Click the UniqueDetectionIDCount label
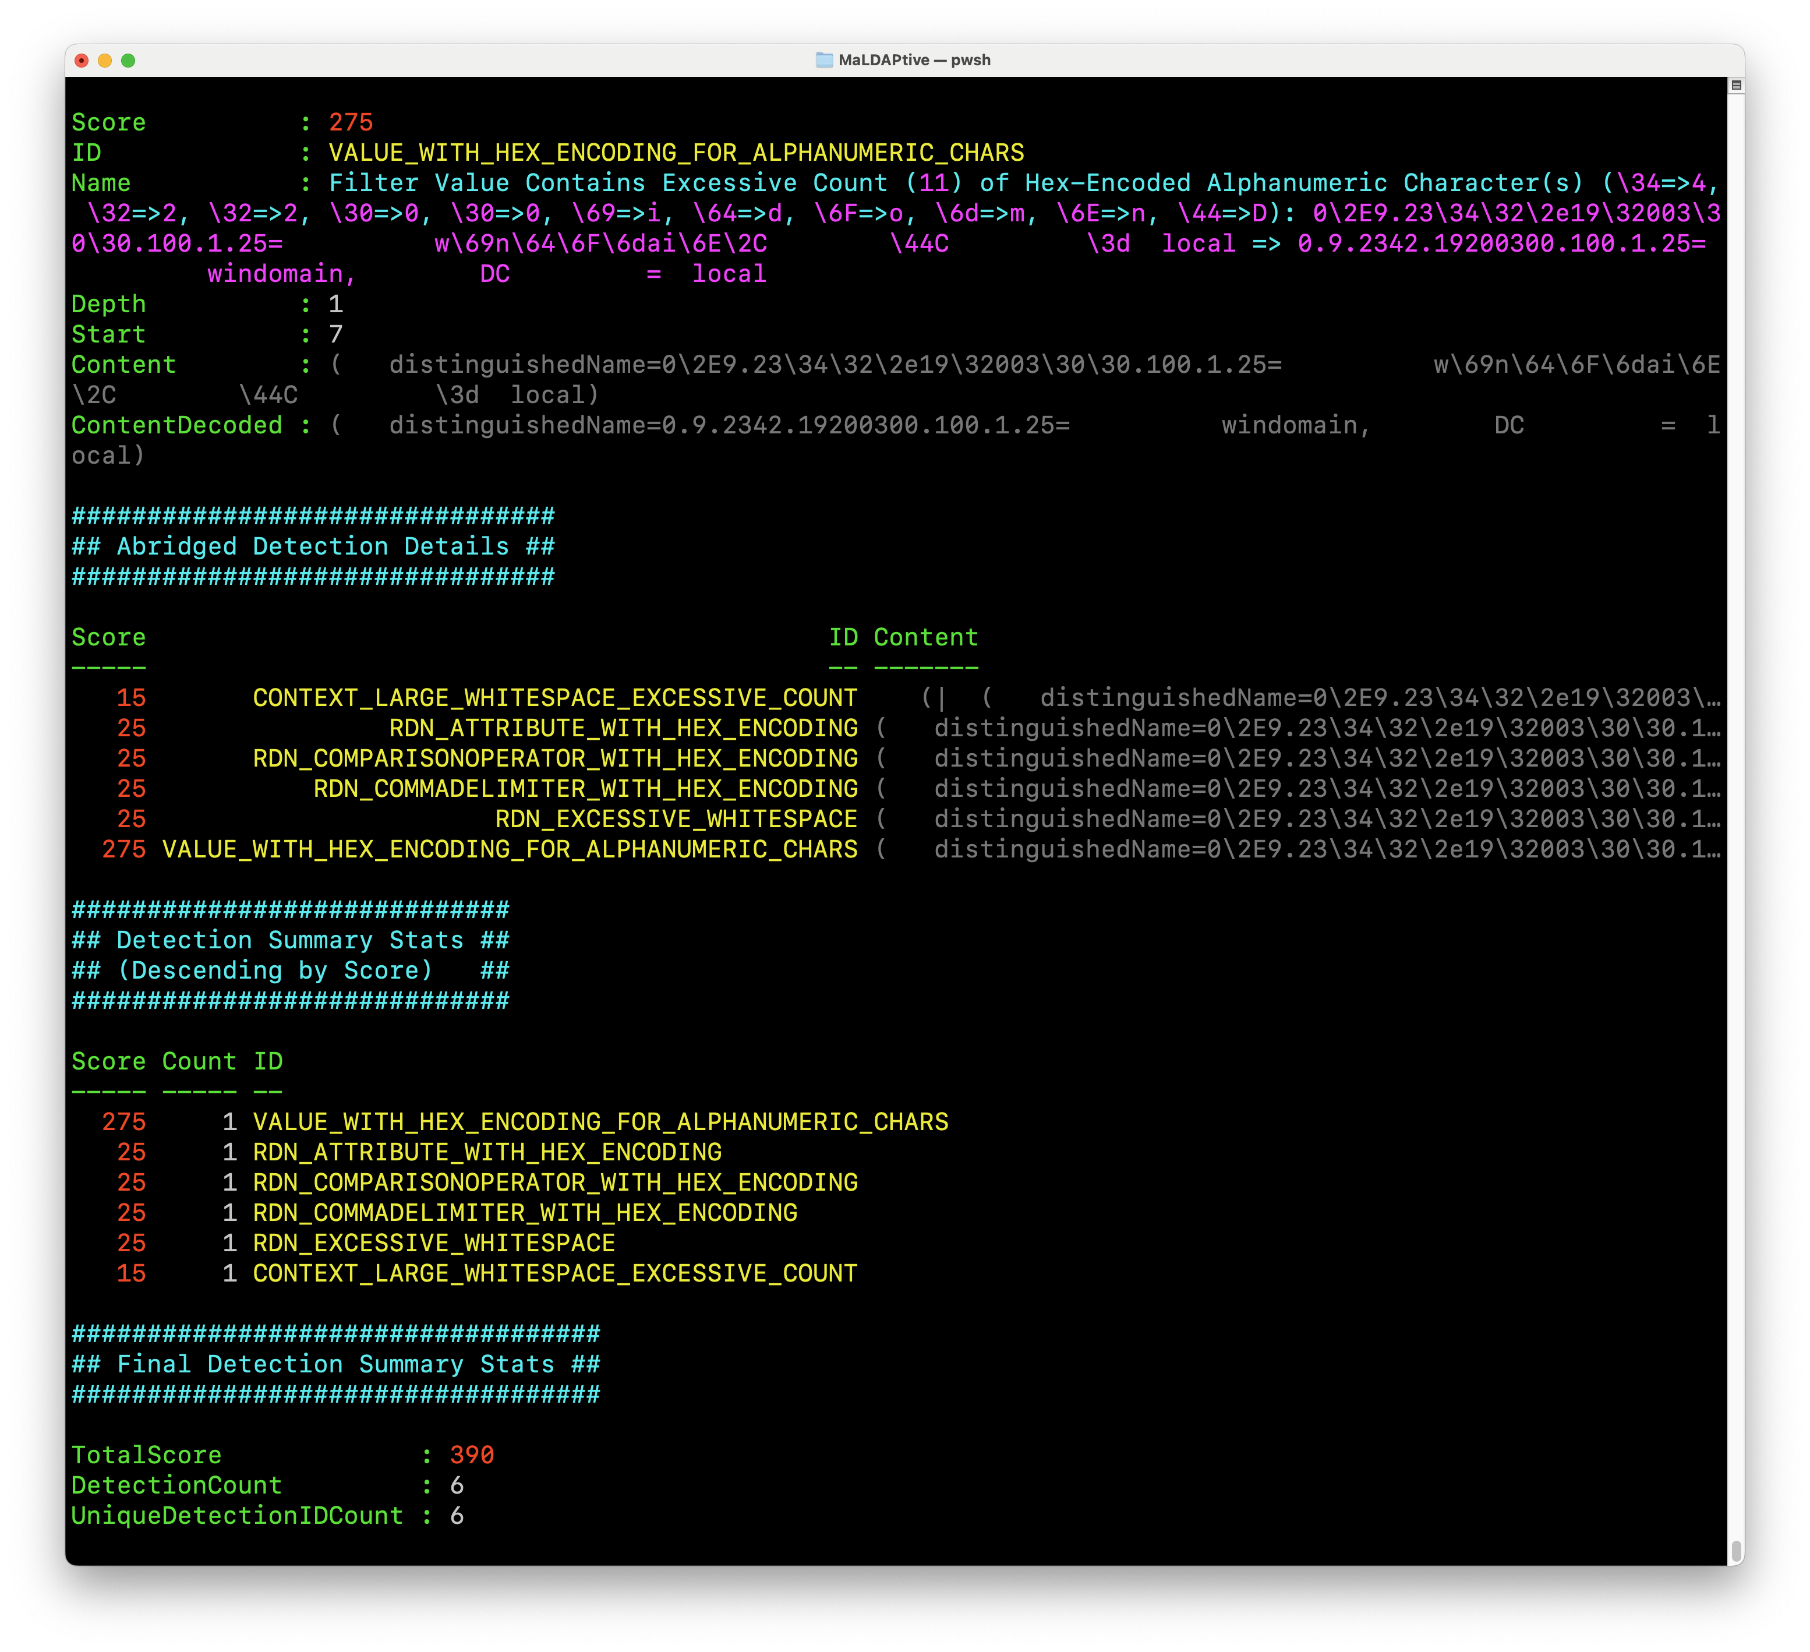The image size is (1810, 1652). 238,1516
